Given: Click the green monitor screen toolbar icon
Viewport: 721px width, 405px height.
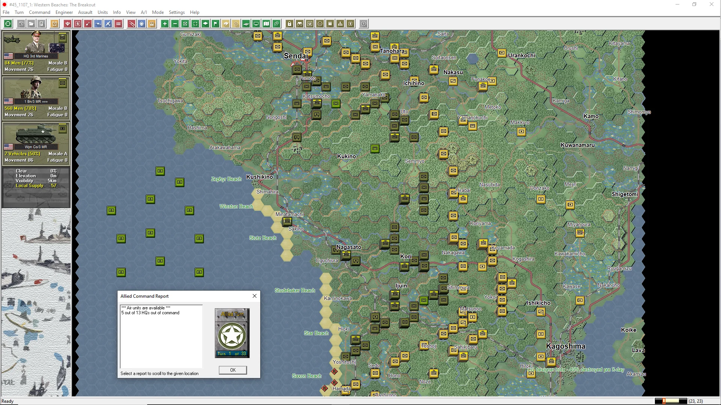Looking at the screenshot, I should point(256,24).
